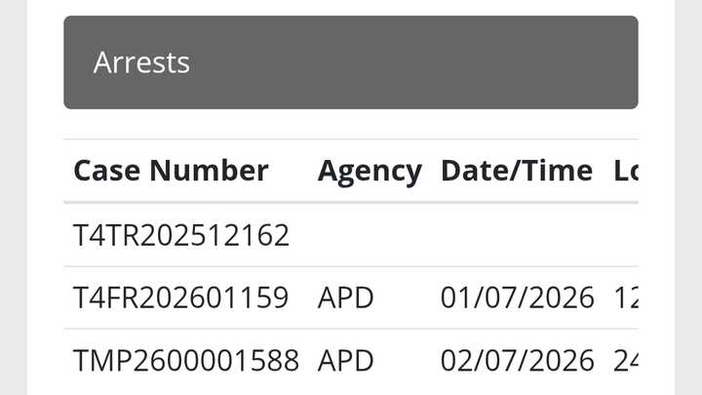Select case number T4FR202601159

[180, 297]
